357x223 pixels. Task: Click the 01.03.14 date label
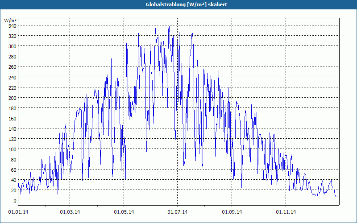point(70,212)
